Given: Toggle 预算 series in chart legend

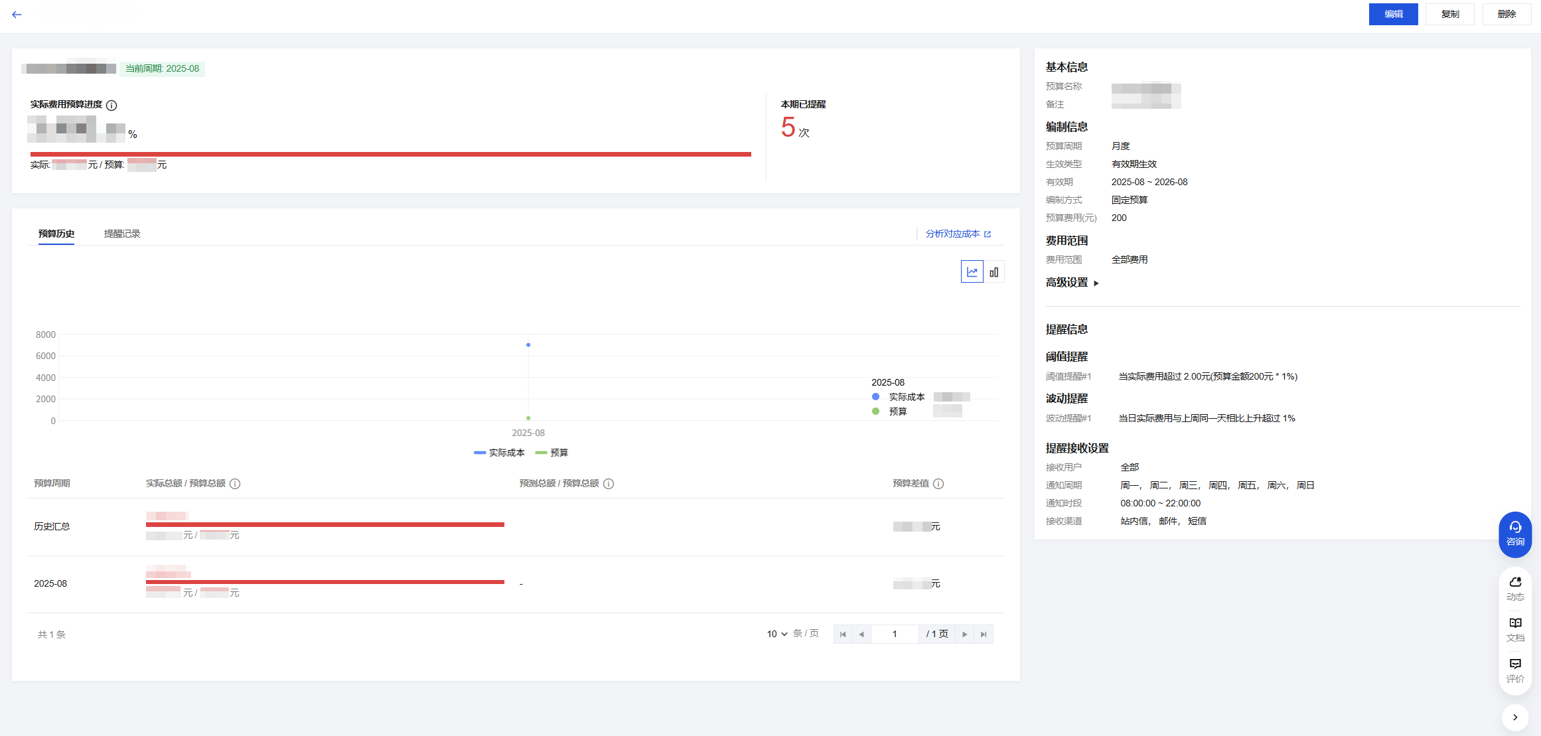Looking at the screenshot, I should tap(551, 453).
